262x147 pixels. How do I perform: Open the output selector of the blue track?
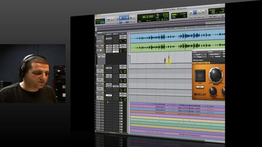(123, 38)
